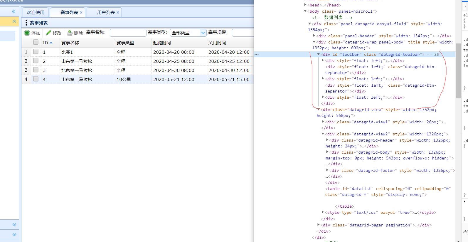Collapse the panel datagrid easyui-fluid div
The width and height of the screenshot is (468, 242).
coord(310,24)
